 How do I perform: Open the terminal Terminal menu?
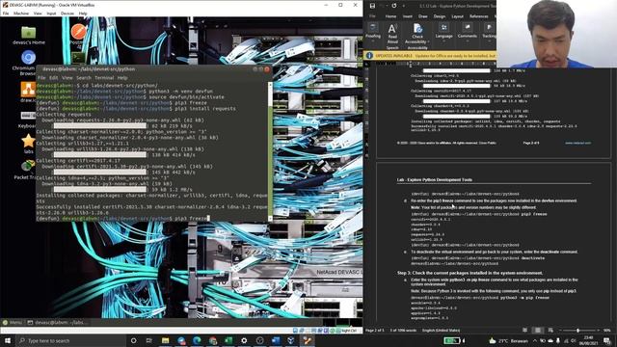[104, 78]
